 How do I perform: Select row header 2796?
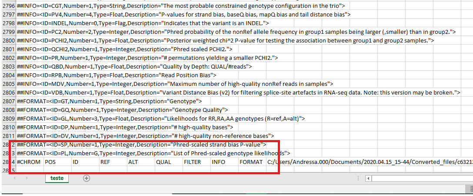pos(8,6)
